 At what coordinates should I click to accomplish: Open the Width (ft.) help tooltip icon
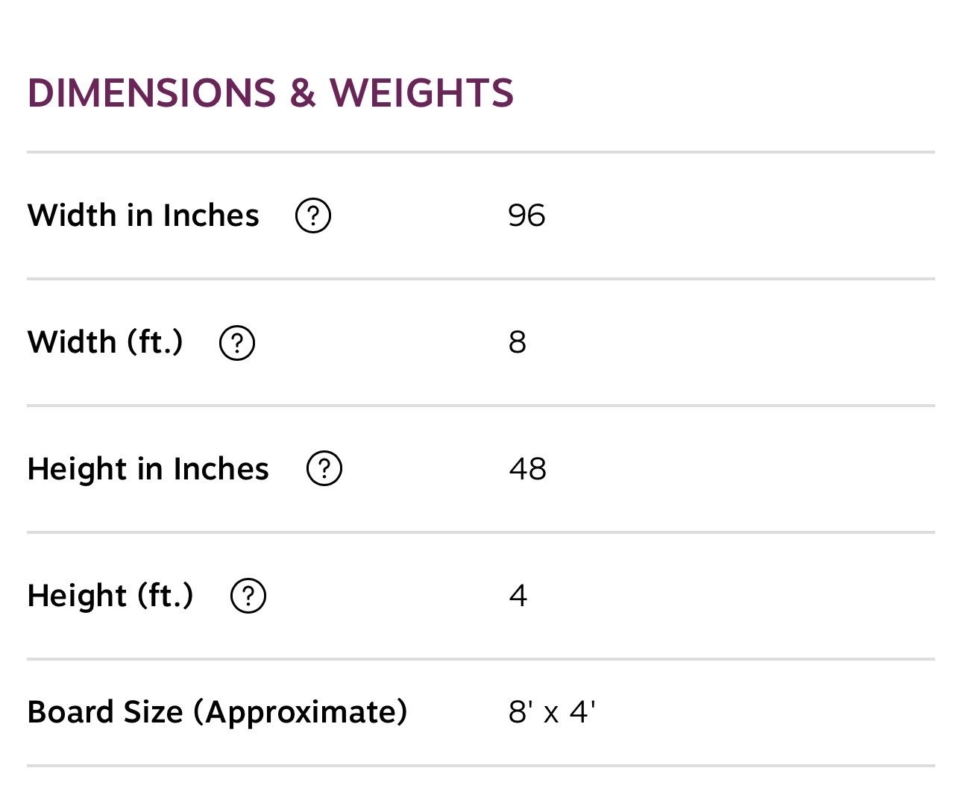[x=237, y=343]
